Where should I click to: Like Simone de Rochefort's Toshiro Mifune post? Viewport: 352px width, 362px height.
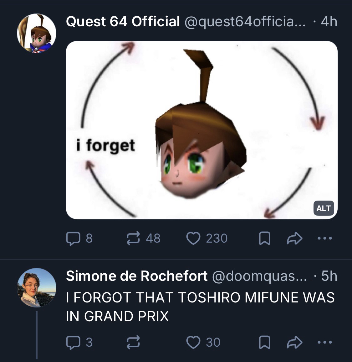(x=193, y=342)
